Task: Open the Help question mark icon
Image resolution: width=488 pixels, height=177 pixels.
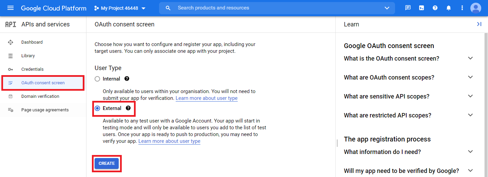Action: [435, 8]
